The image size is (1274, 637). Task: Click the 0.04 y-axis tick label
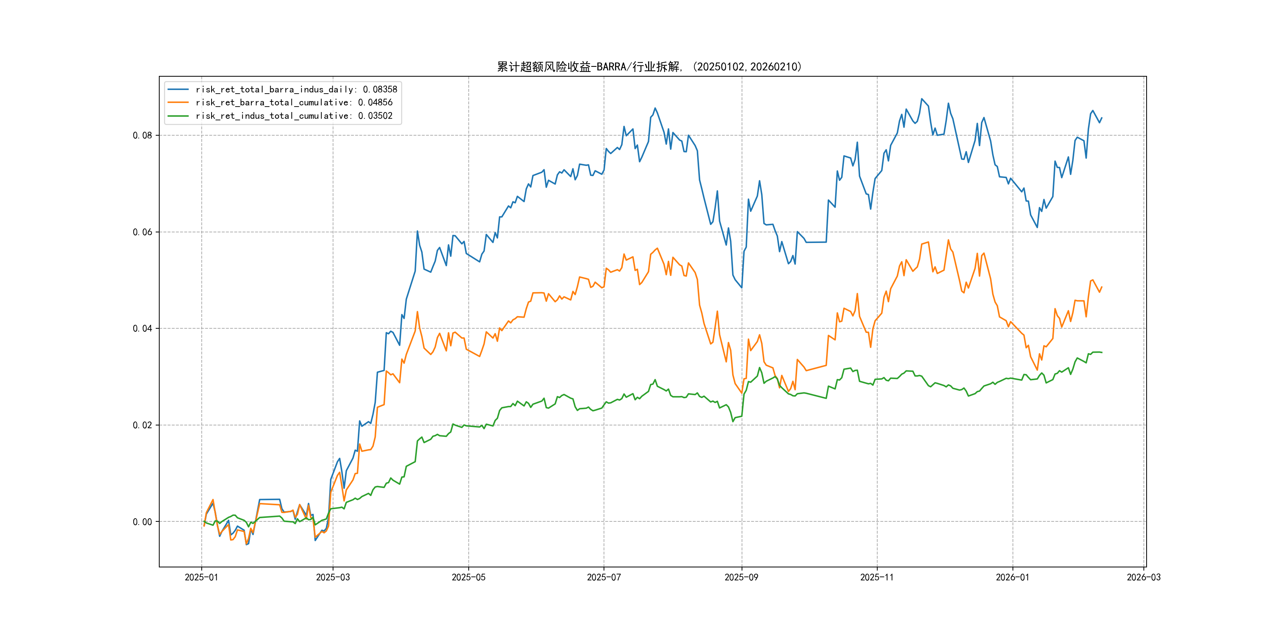[x=142, y=328]
